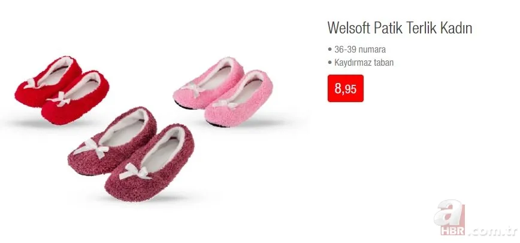Click the white bow on front burgundy slipper
Image resolution: width=520 pixels, height=243 pixels.
135,171
